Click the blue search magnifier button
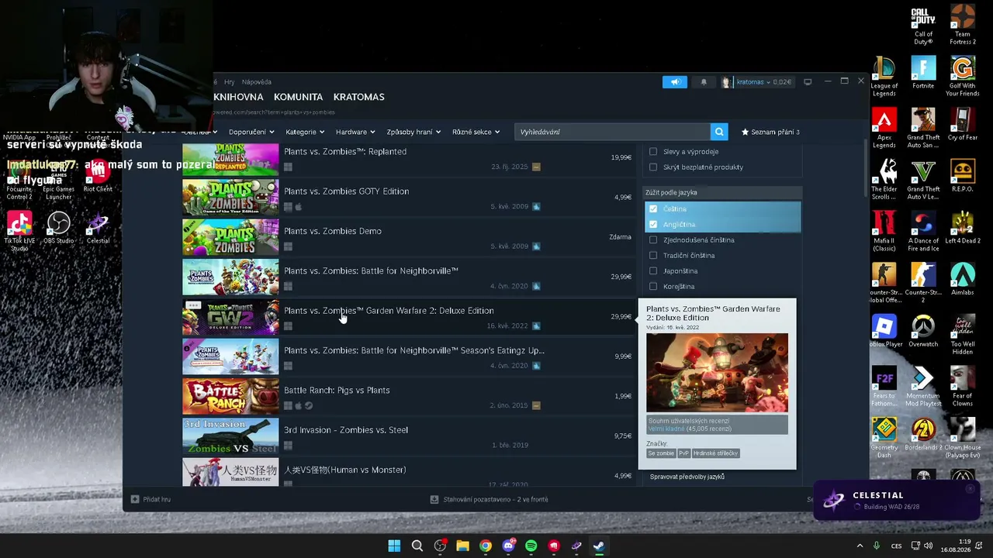993x558 pixels. [x=719, y=132]
